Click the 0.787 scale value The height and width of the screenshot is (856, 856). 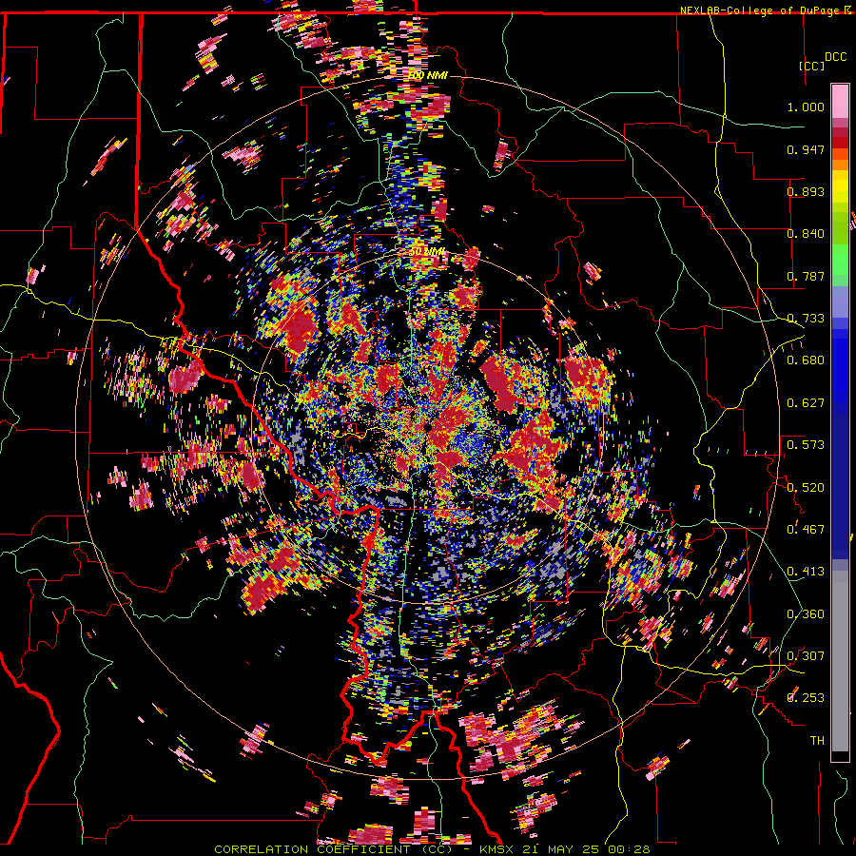pos(806,276)
